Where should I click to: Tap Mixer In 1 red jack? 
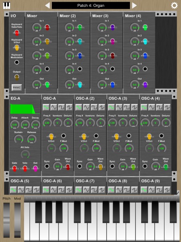47,27
